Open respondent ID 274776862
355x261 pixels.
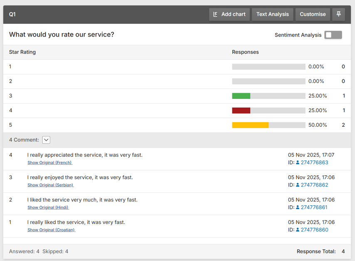(314, 185)
